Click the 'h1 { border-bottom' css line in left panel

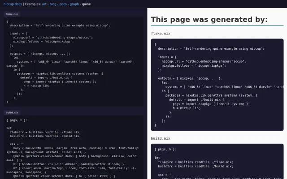point(69,164)
